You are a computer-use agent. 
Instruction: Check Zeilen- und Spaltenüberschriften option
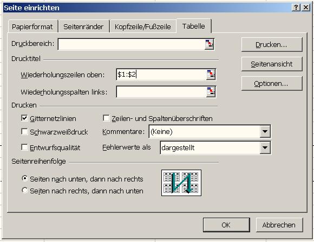coord(106,118)
